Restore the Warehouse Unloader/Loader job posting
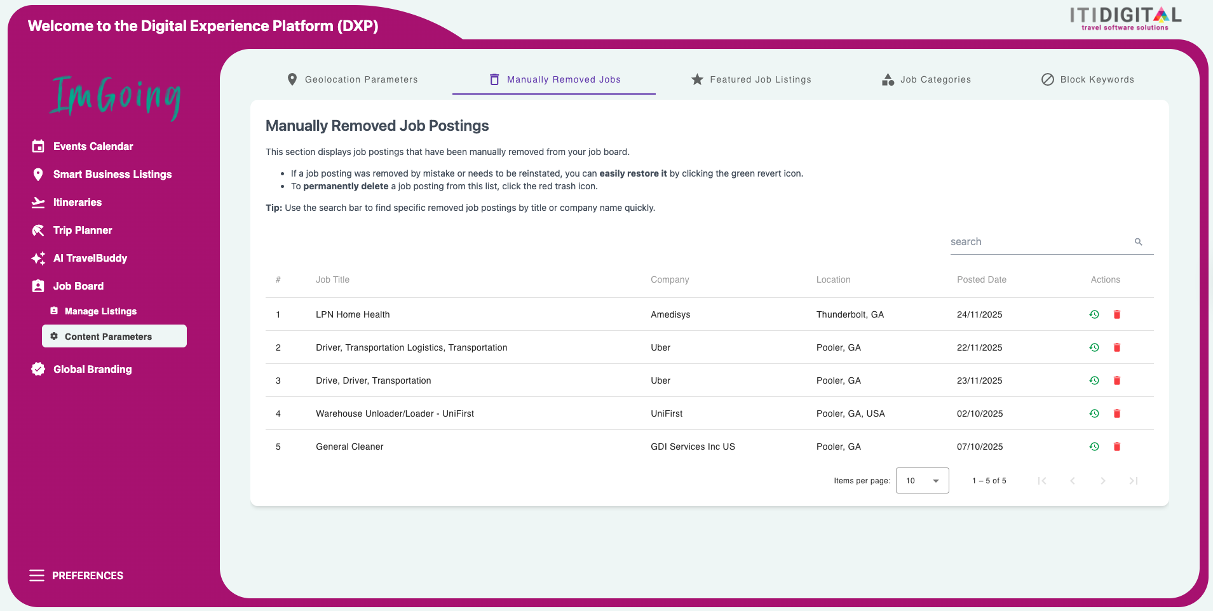The image size is (1213, 611). point(1094,413)
